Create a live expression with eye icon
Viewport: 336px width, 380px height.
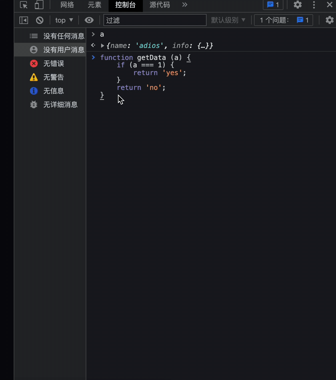(x=89, y=20)
